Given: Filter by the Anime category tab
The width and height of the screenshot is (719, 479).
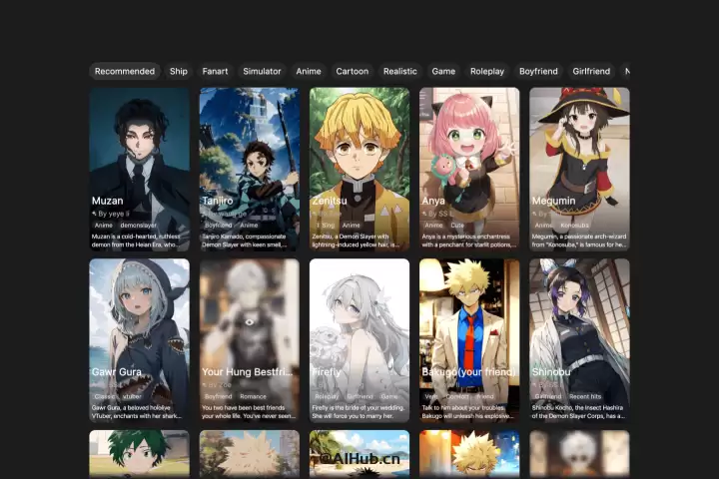Looking at the screenshot, I should [309, 71].
